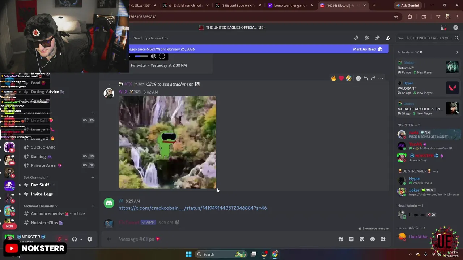Join Gaming voice channel
This screenshot has height=260, width=463.
[59, 156]
